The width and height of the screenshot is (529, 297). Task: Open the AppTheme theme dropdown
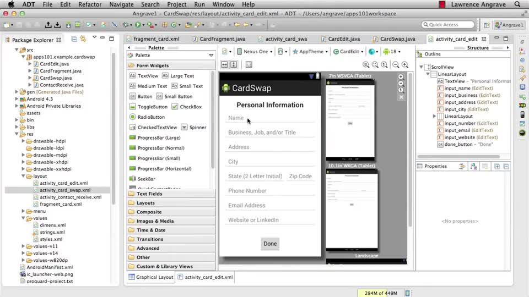310,52
